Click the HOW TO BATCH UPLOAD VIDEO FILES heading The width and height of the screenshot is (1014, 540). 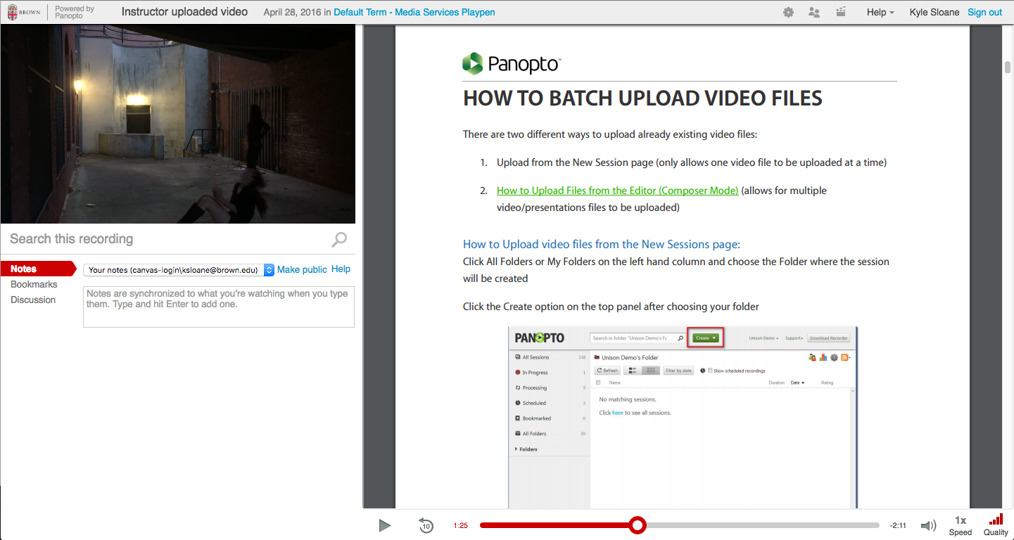pyautogui.click(x=642, y=98)
